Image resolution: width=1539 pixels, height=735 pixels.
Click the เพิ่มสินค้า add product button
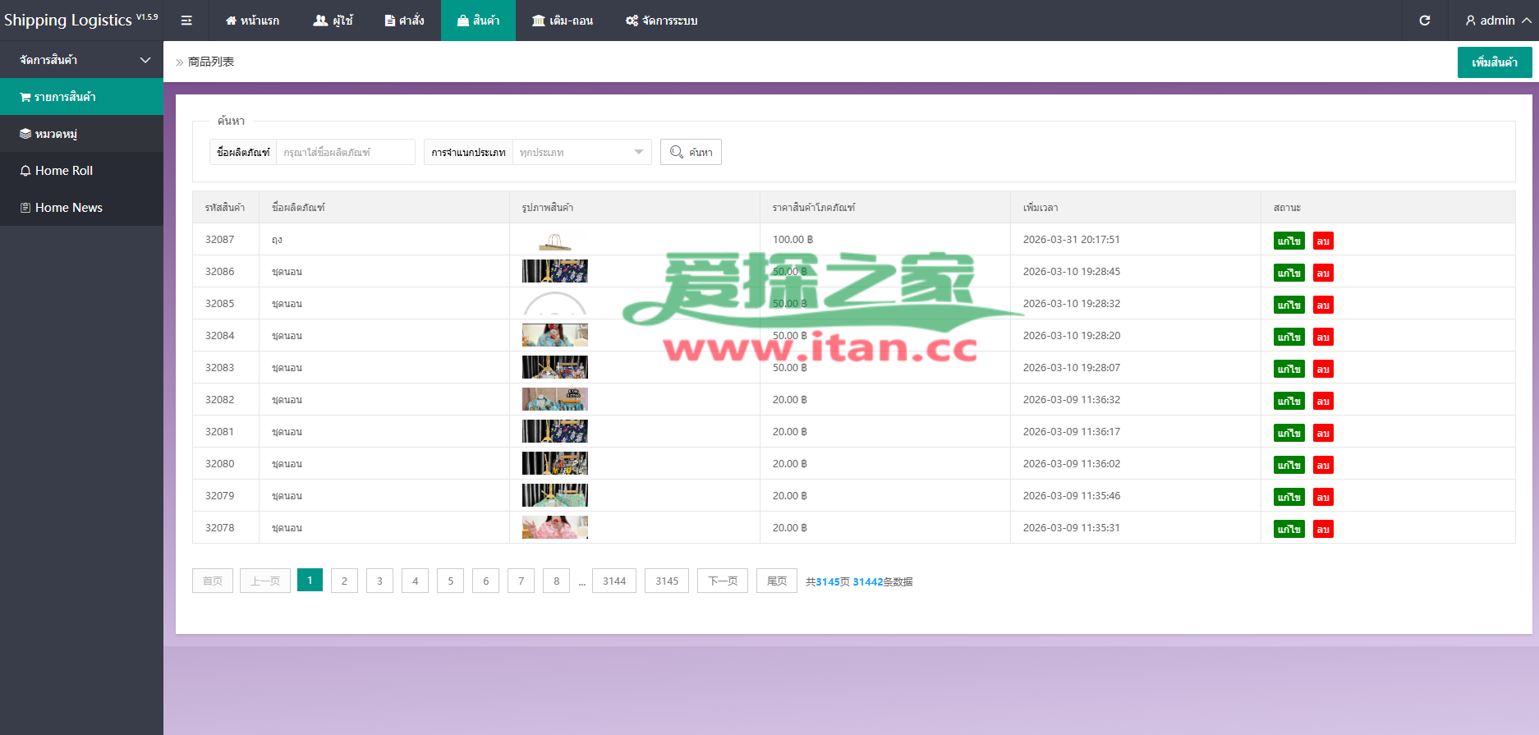point(1494,62)
